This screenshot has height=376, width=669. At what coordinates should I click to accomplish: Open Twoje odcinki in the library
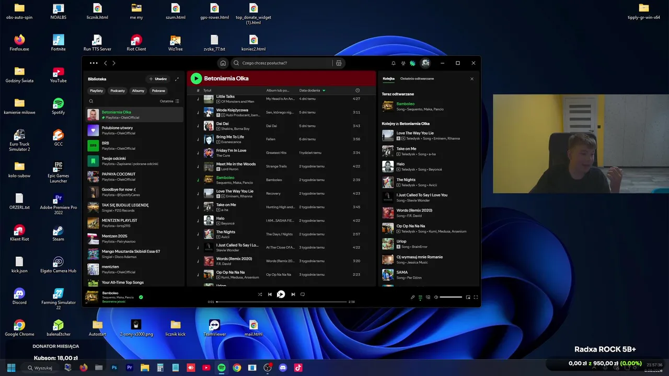(135, 161)
